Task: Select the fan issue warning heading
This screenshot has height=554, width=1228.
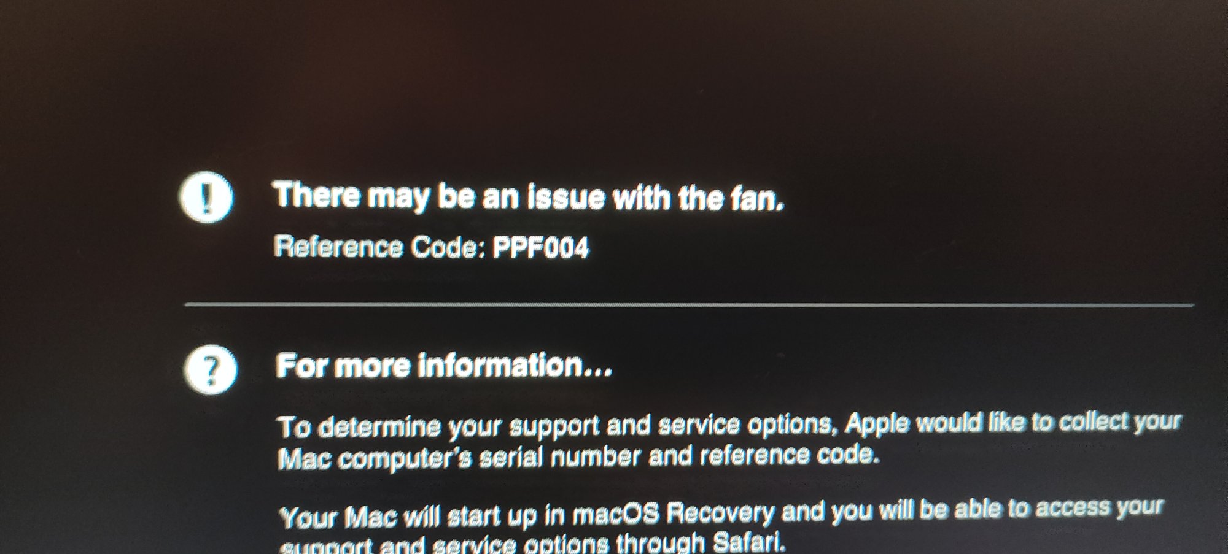Action: [x=529, y=197]
